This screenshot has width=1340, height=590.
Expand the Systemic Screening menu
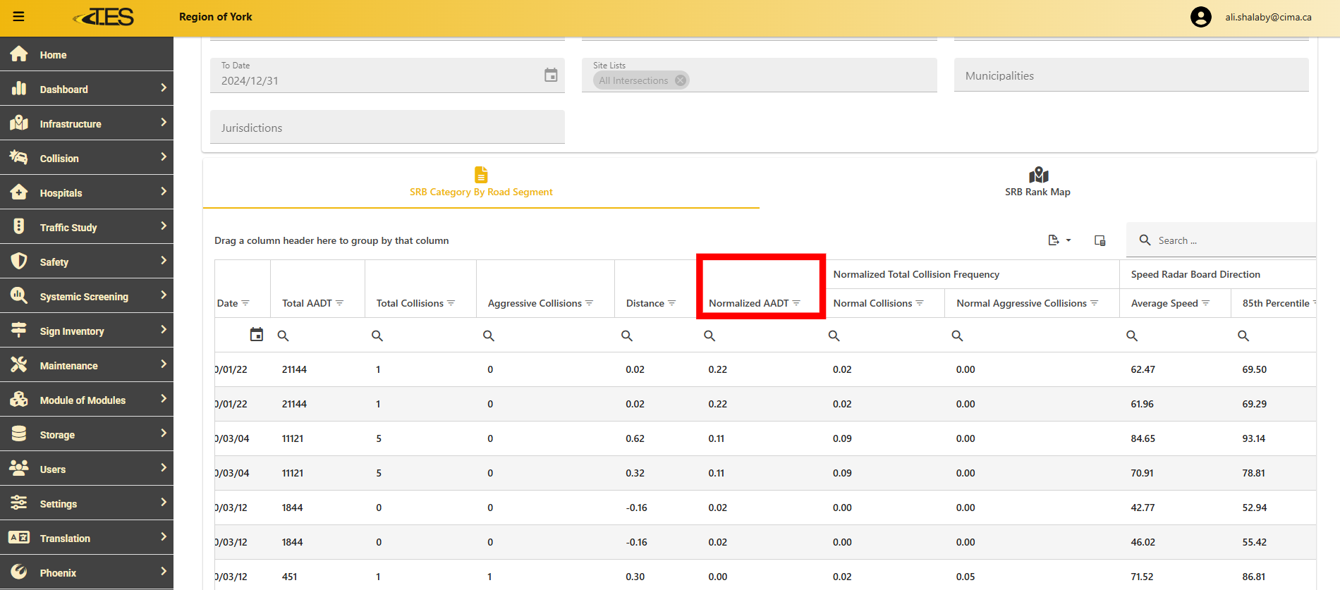click(86, 296)
